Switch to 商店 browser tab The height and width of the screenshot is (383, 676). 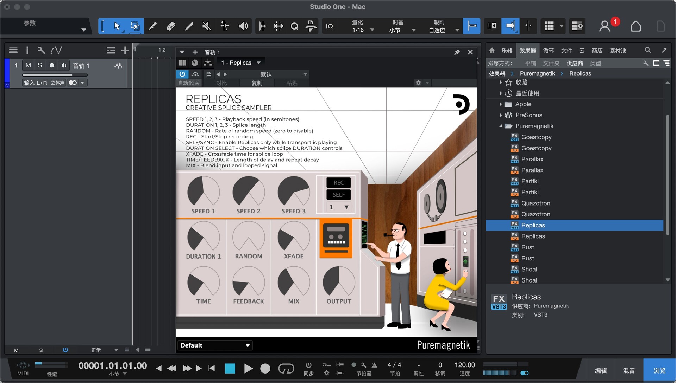coord(597,51)
